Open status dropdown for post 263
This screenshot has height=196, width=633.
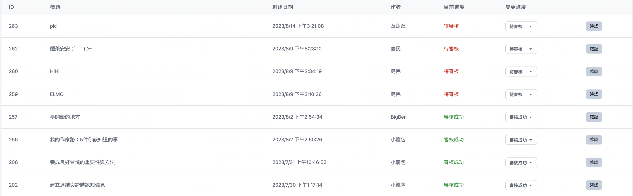tap(521, 26)
